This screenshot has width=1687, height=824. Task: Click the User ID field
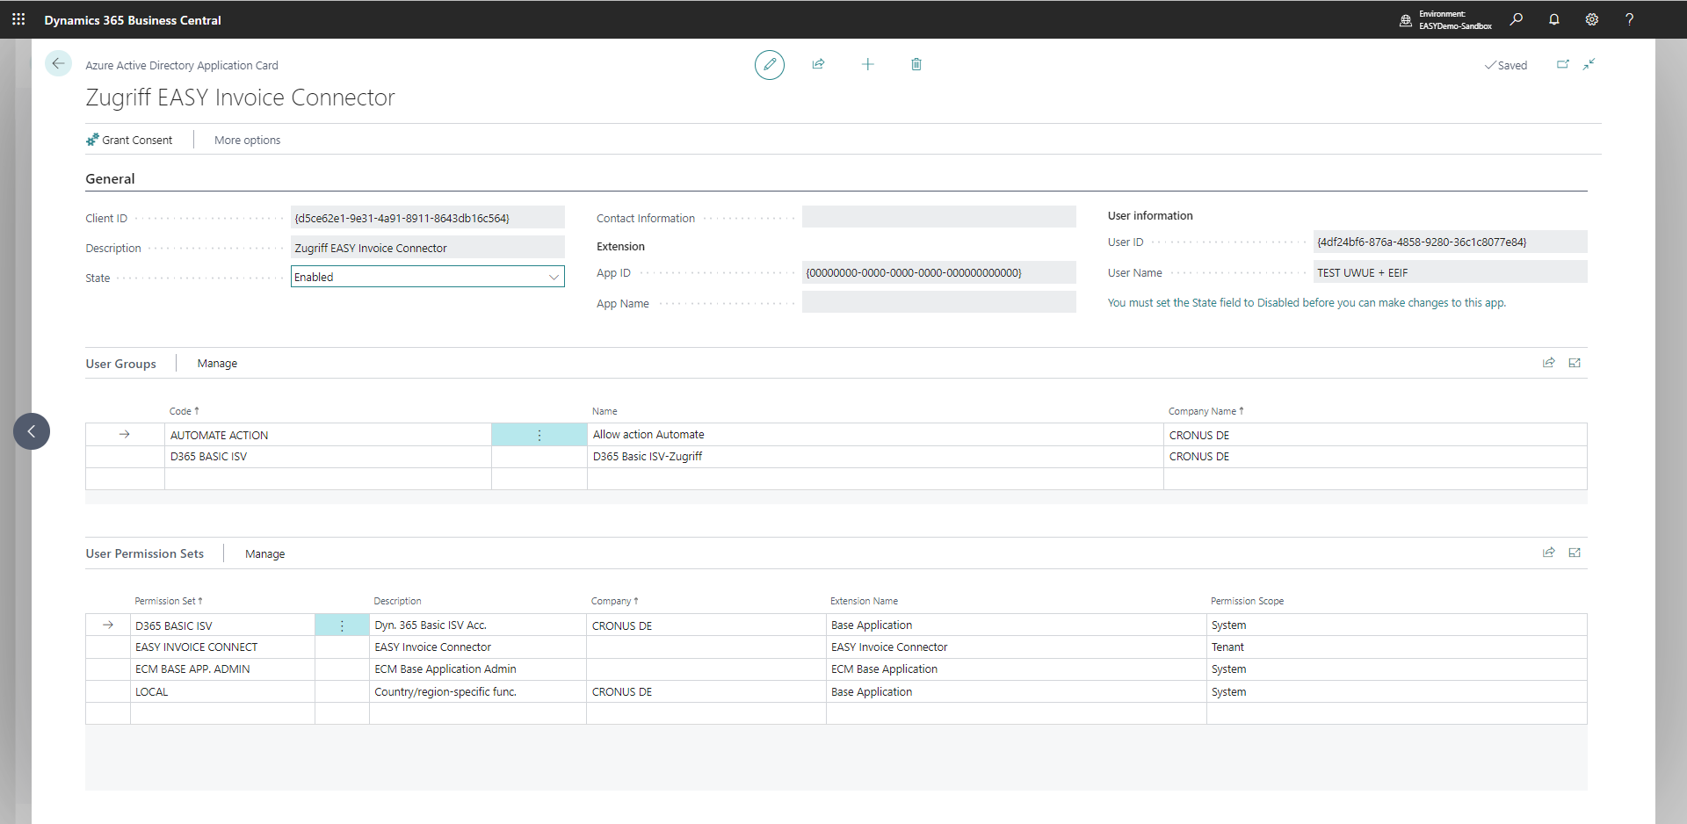pyautogui.click(x=1451, y=242)
